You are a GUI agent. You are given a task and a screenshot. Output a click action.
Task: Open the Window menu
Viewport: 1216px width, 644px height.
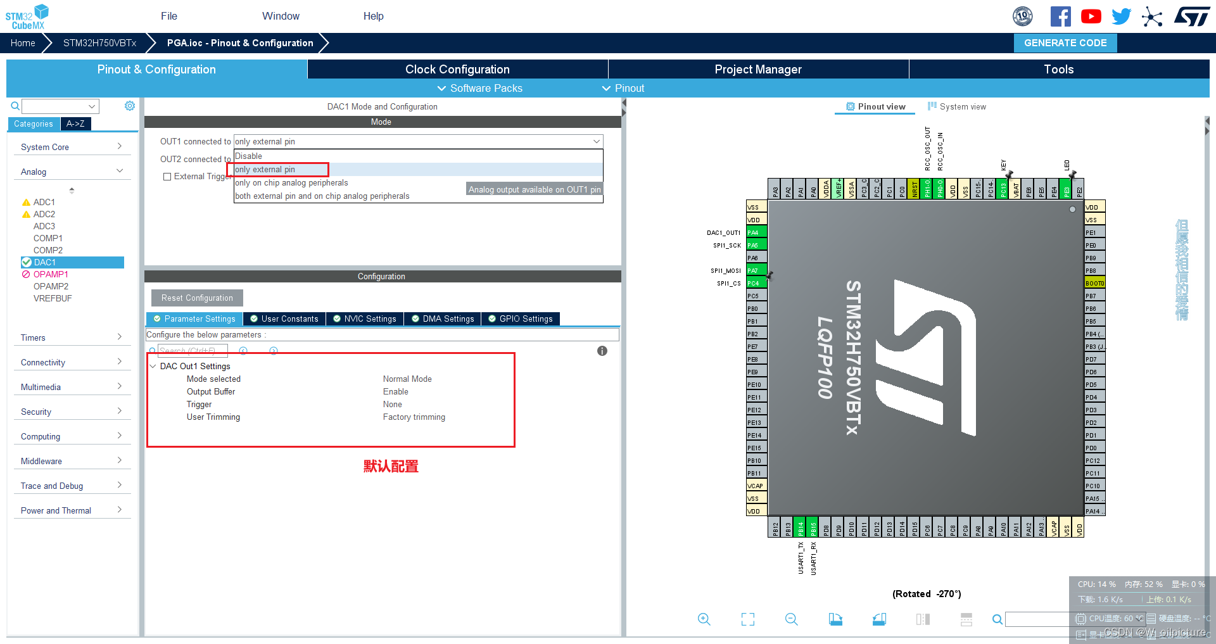[281, 16]
